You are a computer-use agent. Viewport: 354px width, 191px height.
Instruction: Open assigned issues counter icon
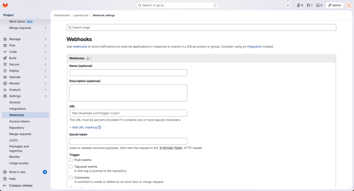tap(300, 5)
